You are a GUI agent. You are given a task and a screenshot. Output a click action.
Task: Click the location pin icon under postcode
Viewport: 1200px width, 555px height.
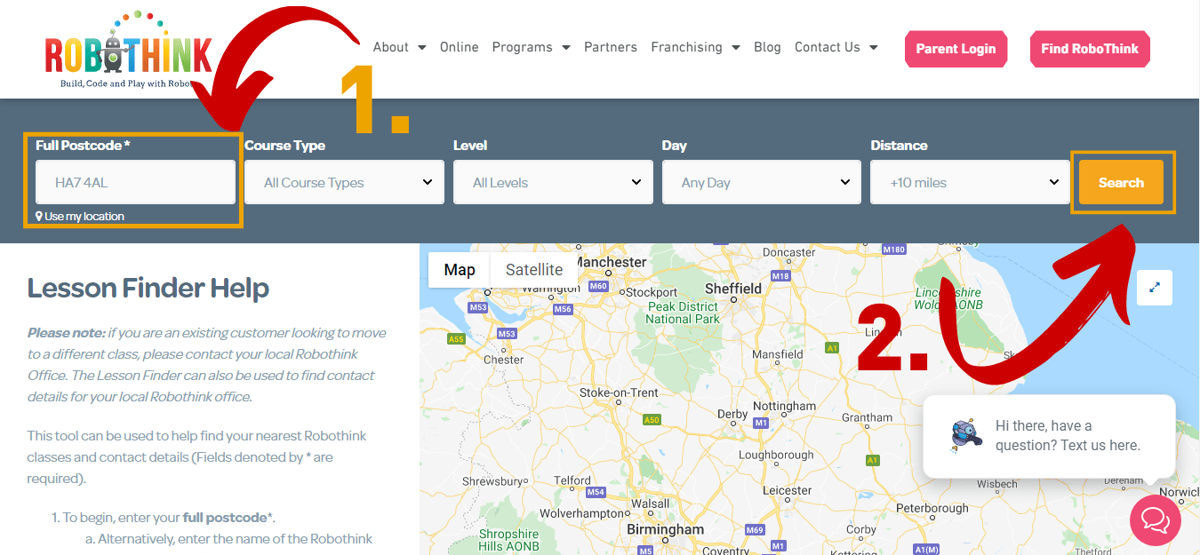[x=39, y=217]
